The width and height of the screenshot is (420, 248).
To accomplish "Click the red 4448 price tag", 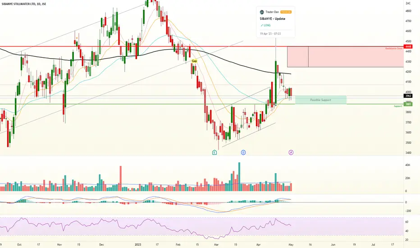I will point(408,46).
